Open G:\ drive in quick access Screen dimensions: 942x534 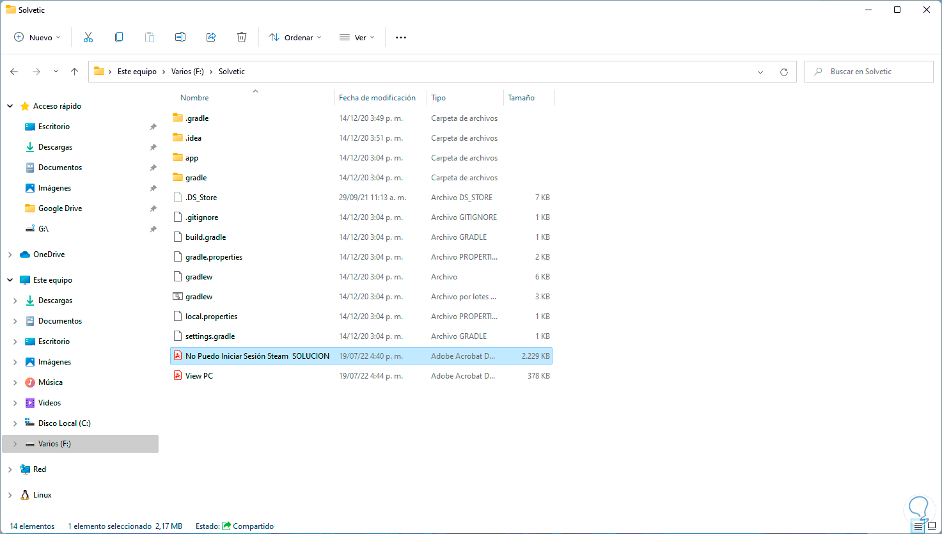pos(43,229)
